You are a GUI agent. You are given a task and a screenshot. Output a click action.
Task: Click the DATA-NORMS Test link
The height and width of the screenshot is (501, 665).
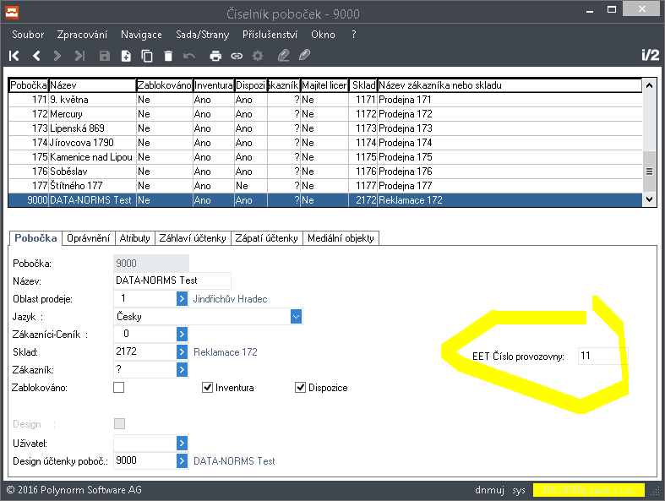234,461
